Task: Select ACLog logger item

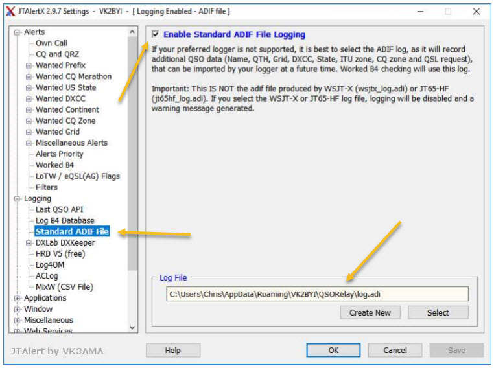Action: [47, 276]
